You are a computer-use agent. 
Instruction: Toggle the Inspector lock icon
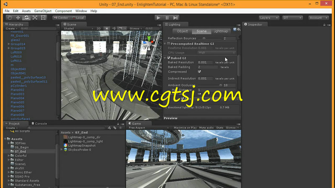(324, 25)
